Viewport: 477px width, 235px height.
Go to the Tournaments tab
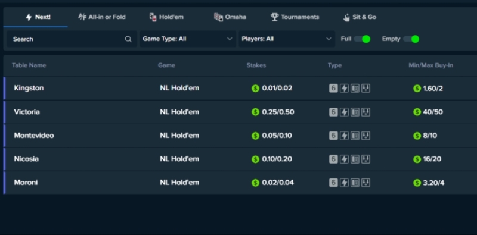tap(295, 17)
